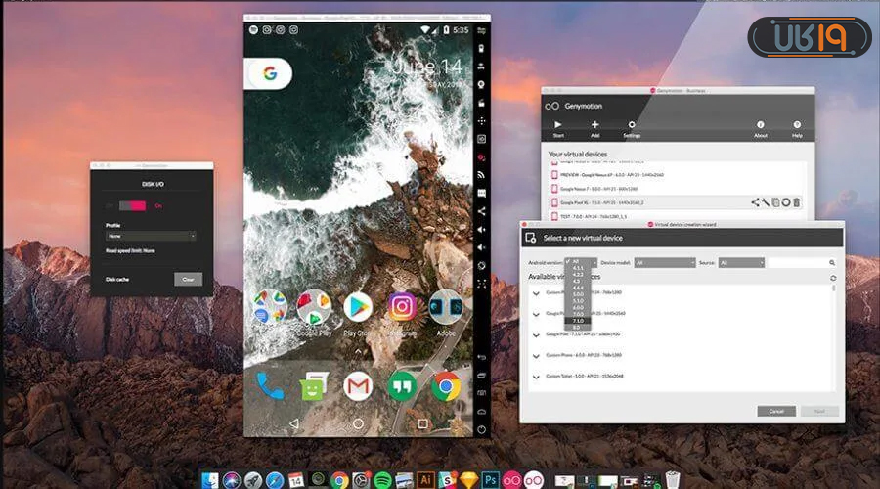Open Instagram app on the Android home screen
Screen dimensions: 880x489
pyautogui.click(x=401, y=307)
